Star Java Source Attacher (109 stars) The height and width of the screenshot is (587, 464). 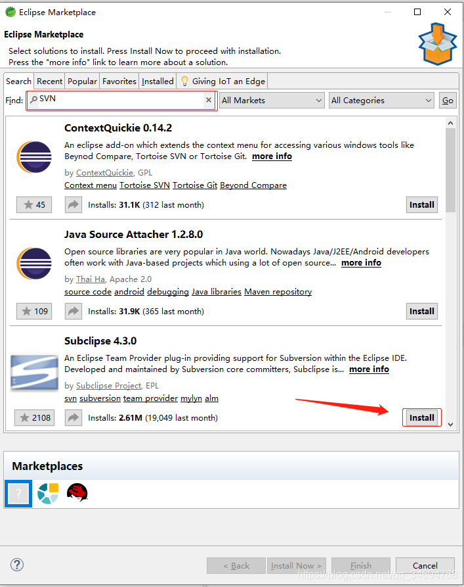coord(34,311)
